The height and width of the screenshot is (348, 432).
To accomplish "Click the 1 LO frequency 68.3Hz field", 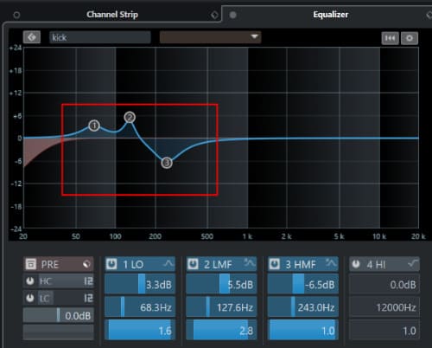I will click(140, 307).
